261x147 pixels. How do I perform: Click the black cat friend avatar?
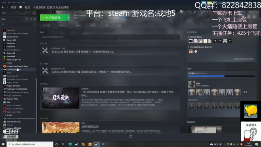point(191,41)
